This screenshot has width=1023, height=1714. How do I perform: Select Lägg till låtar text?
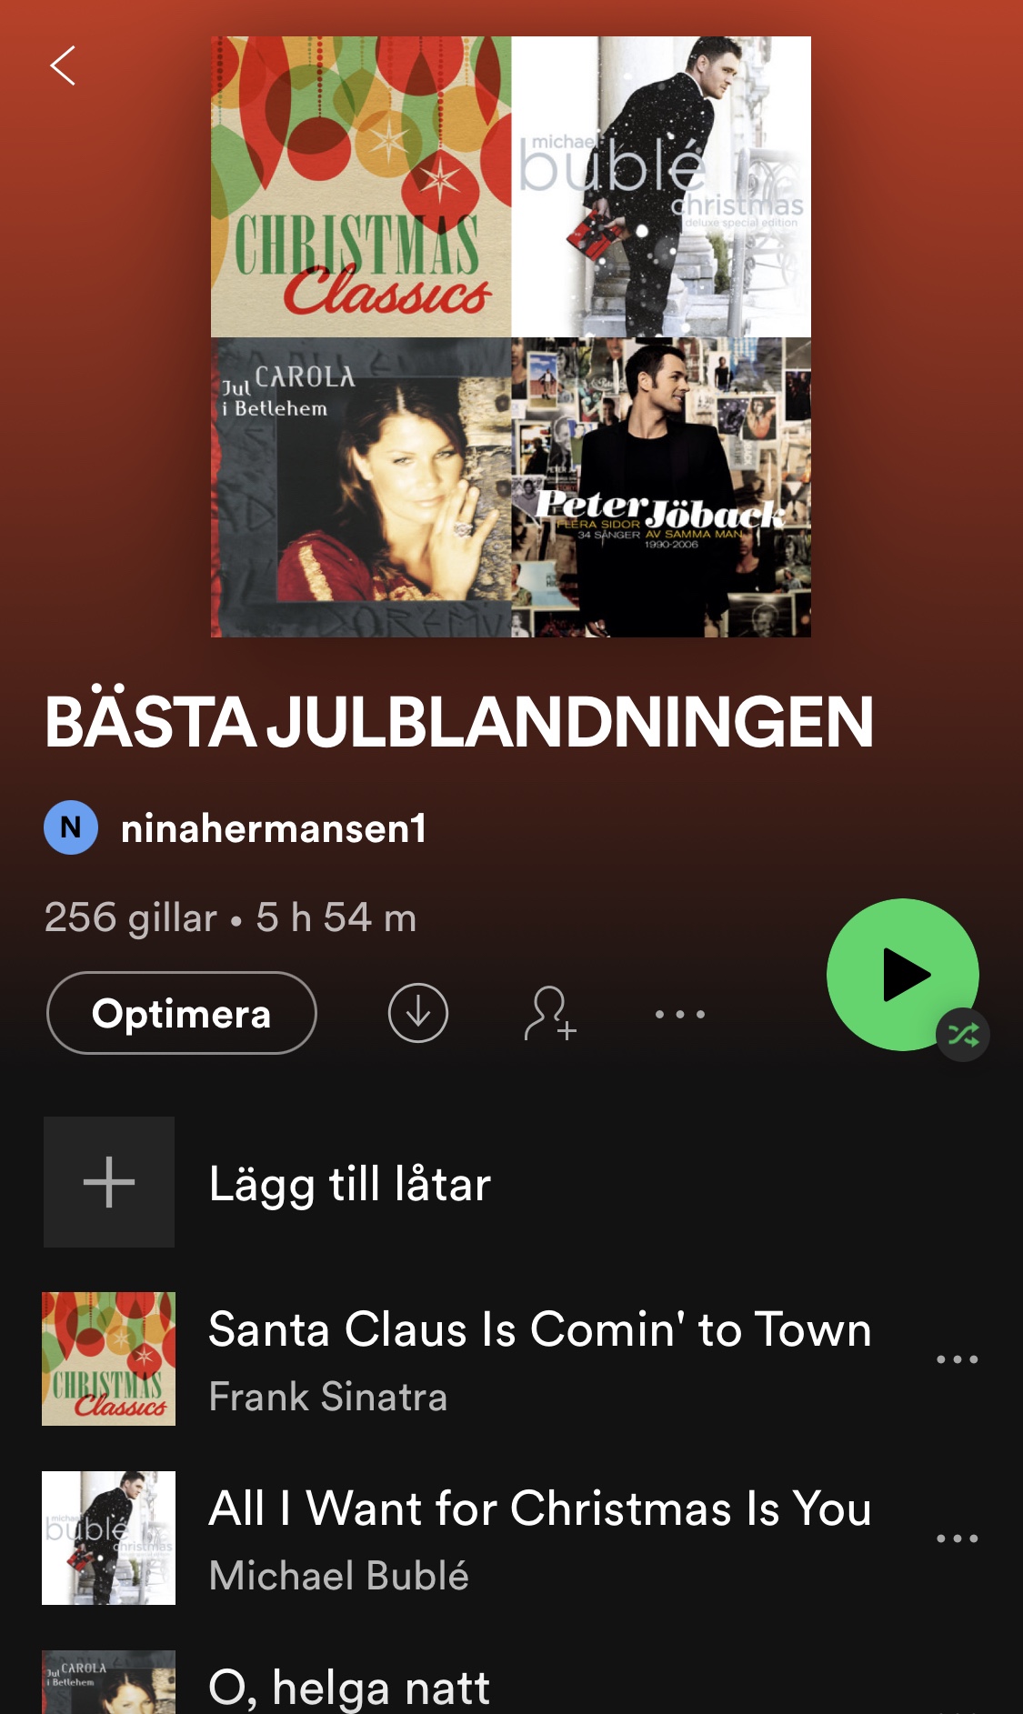click(350, 1184)
